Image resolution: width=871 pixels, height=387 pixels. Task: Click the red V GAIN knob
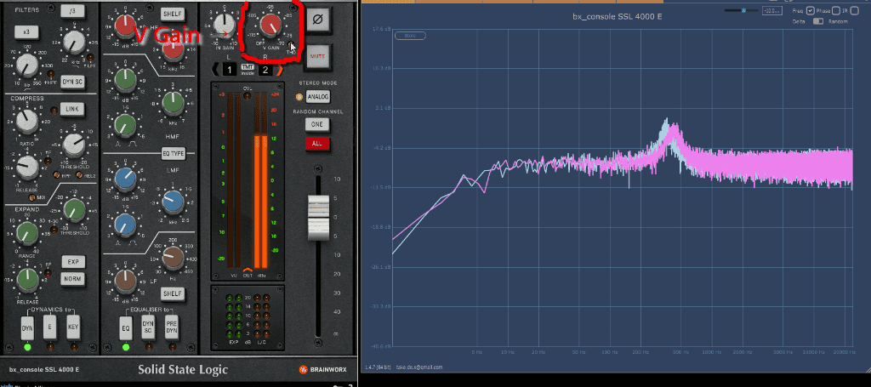point(270,26)
